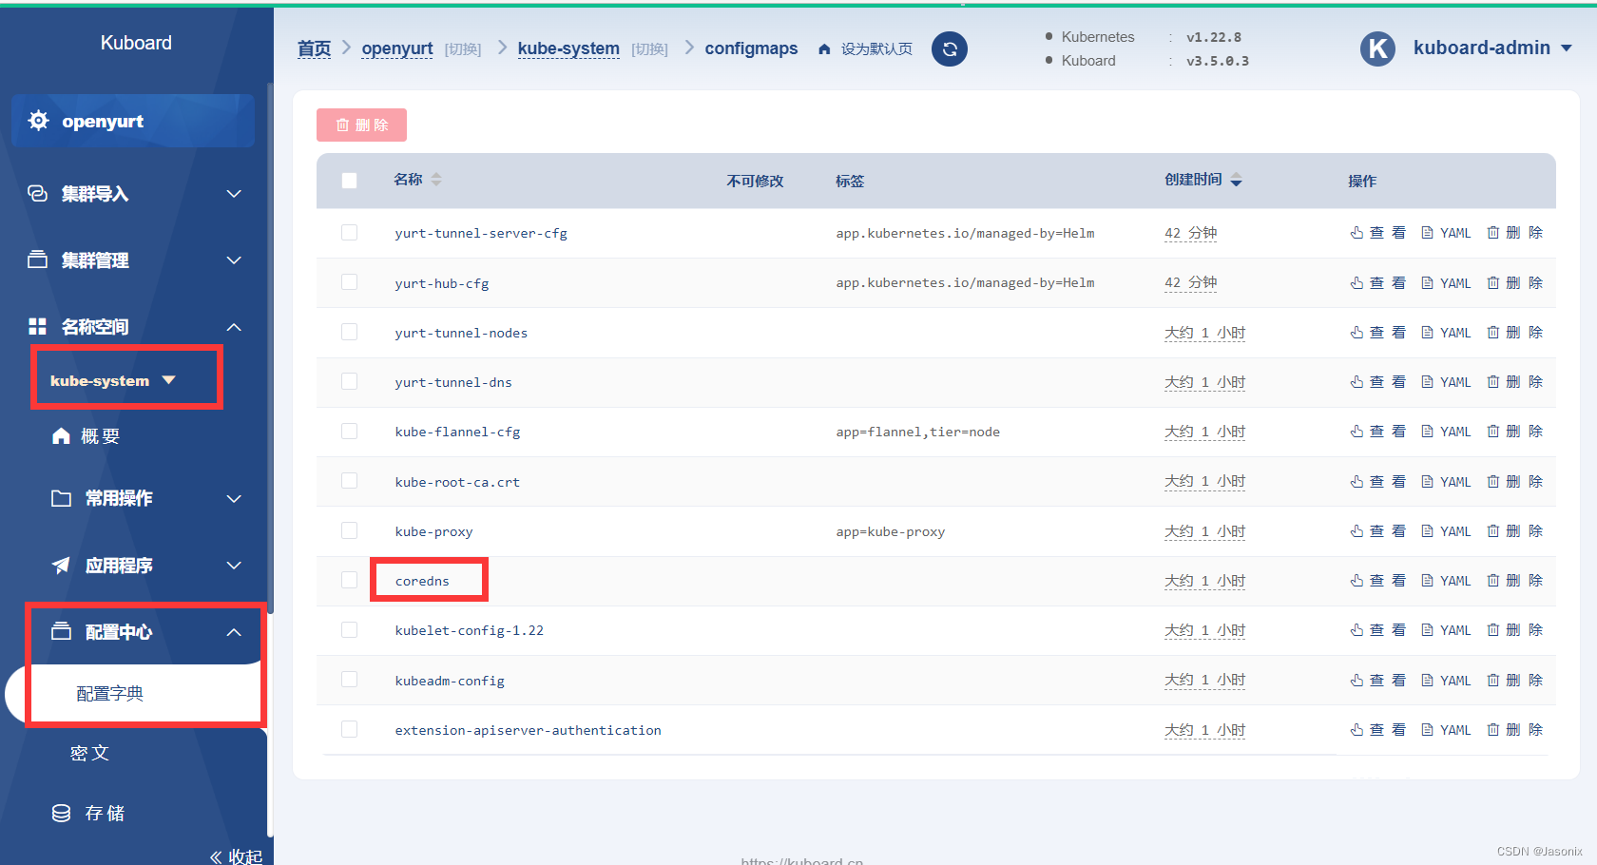
Task: Go to 首页 in the breadcrumb
Action: pyautogui.click(x=314, y=48)
